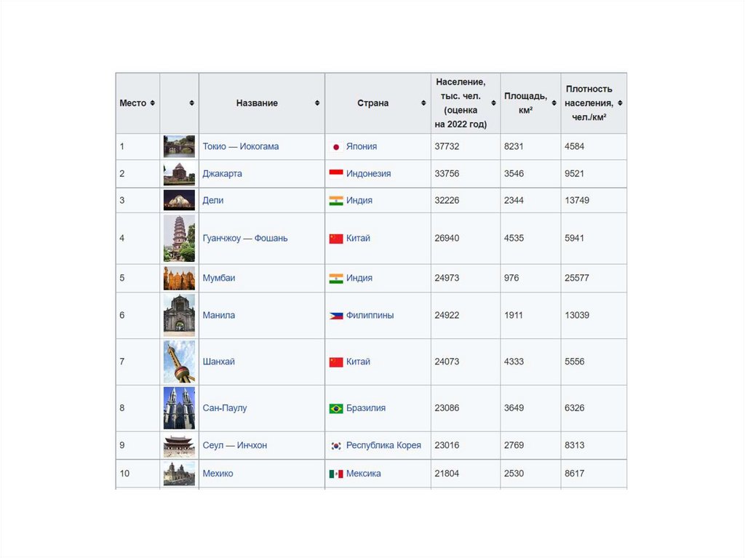The image size is (745, 558).
Task: Click sort arrows in image column header
Action: 191,103
